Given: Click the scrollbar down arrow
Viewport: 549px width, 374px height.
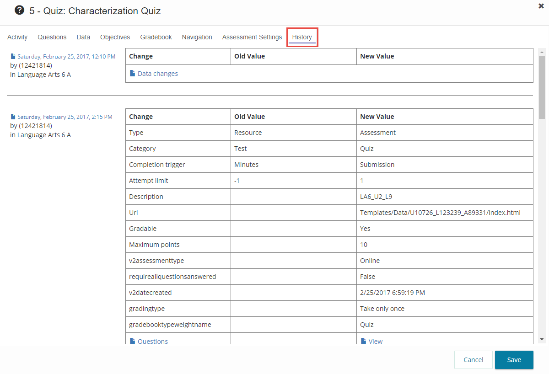Looking at the screenshot, I should [542, 339].
